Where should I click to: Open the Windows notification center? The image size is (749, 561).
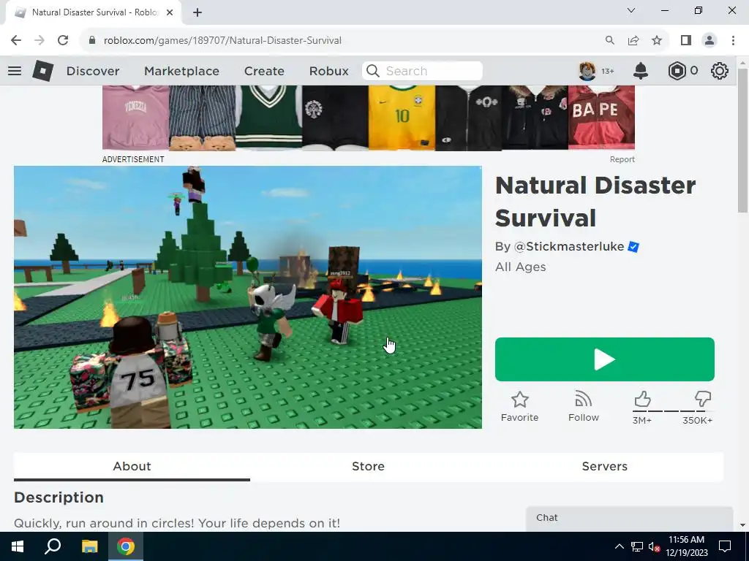point(725,546)
